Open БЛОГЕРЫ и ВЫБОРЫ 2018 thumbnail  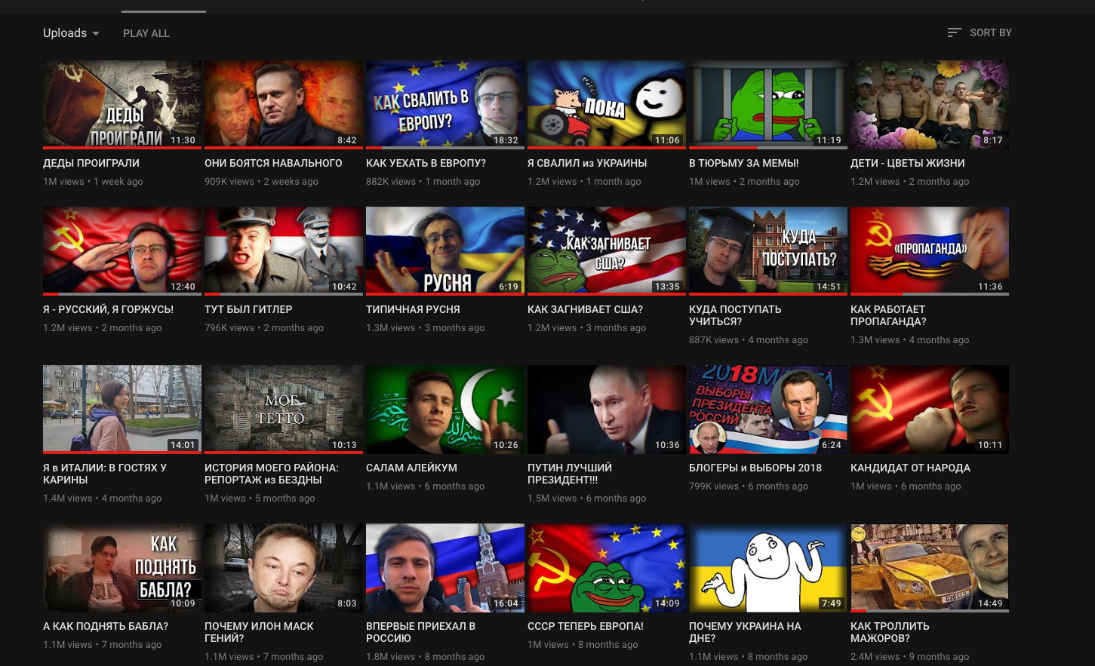click(x=768, y=410)
